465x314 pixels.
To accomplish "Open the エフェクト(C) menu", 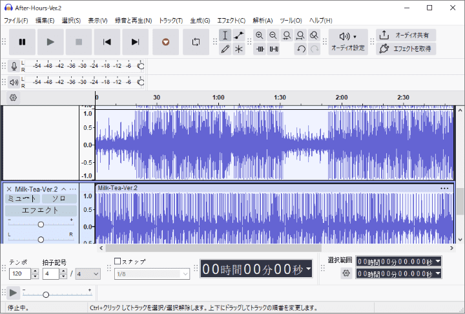I will 231,21.
